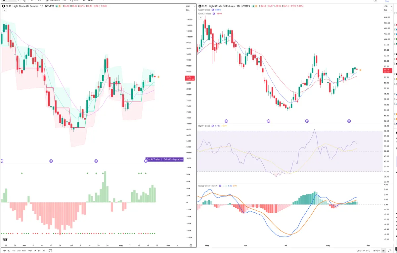Click 110.00 label on right price axis

(386, 18)
